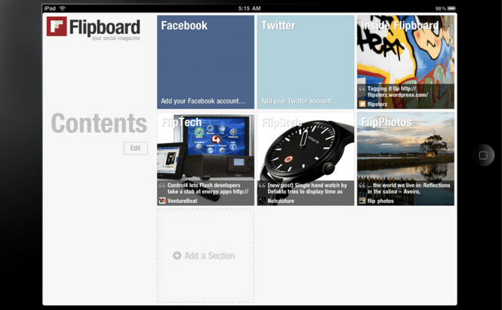
Task: Open the Facebook section tile
Action: coord(205,62)
